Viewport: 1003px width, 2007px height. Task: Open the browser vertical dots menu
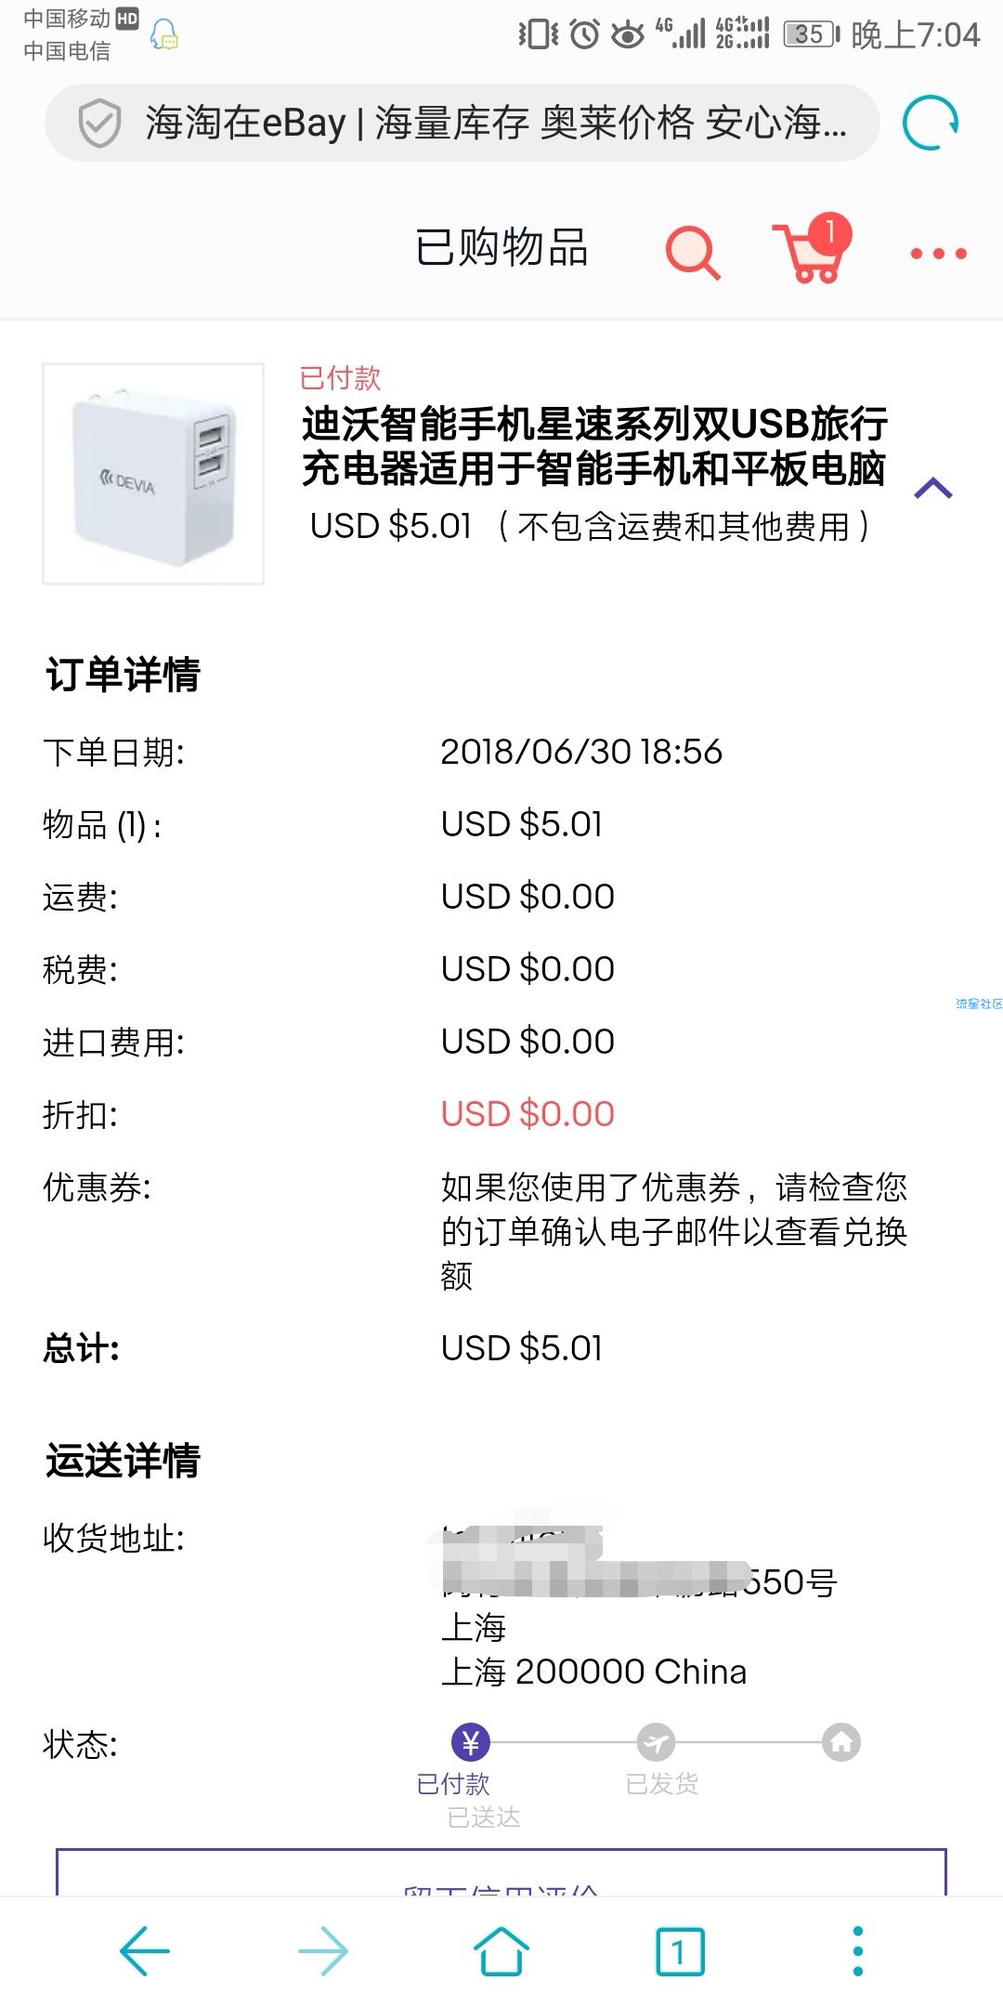[x=857, y=1950]
